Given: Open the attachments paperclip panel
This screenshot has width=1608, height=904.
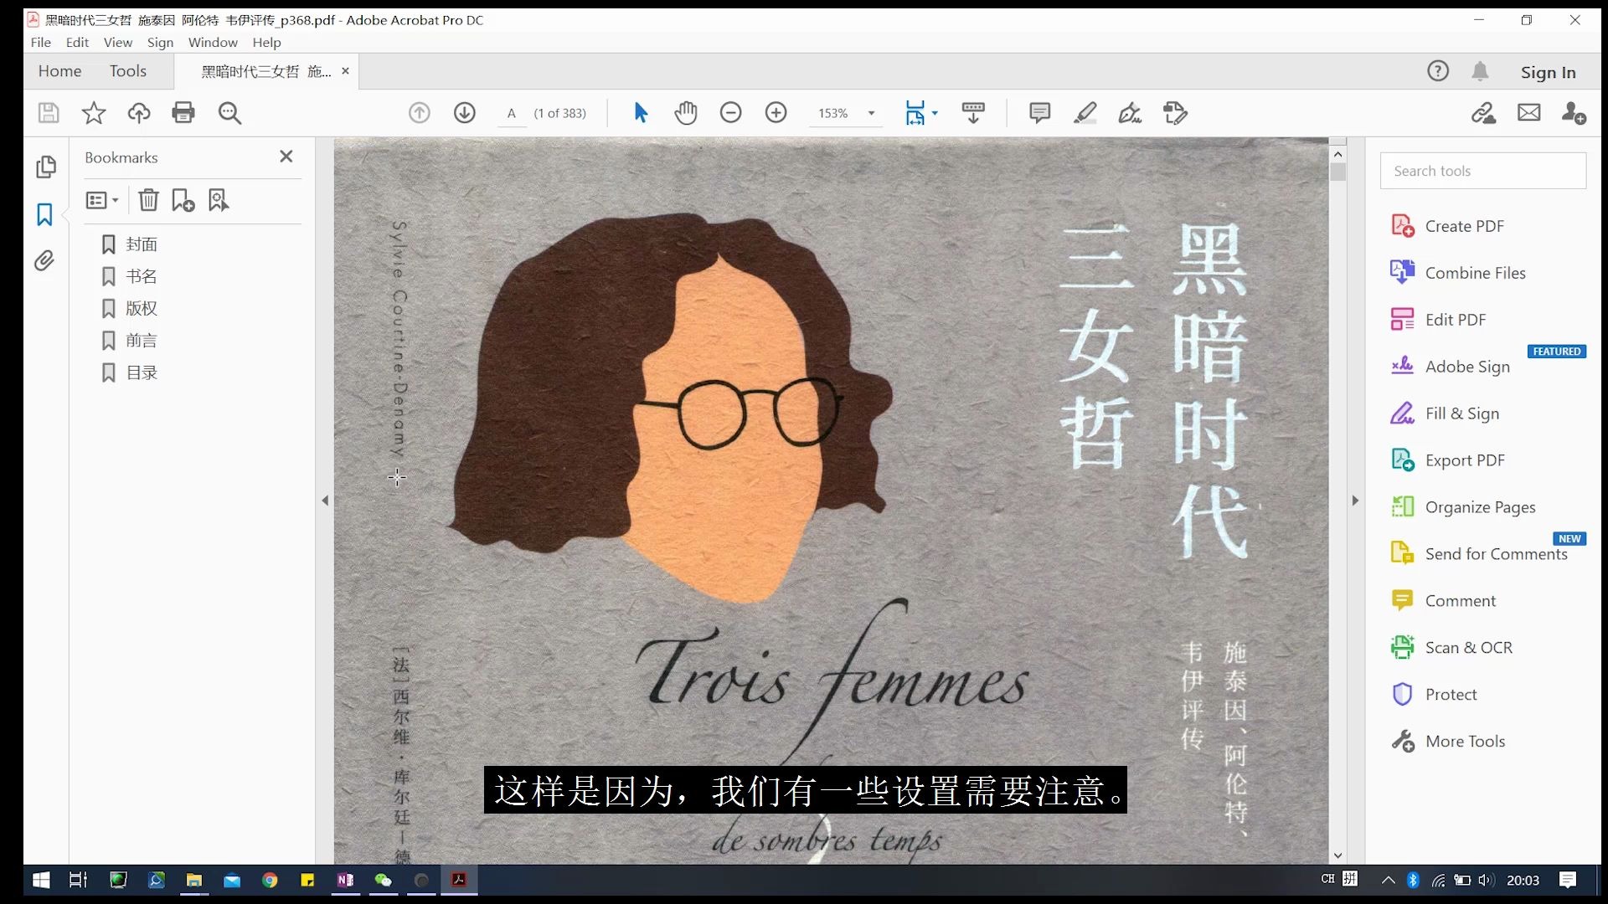Looking at the screenshot, I should point(44,261).
